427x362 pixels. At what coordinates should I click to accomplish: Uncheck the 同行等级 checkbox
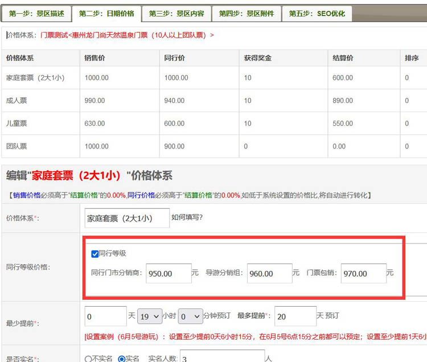click(x=95, y=254)
